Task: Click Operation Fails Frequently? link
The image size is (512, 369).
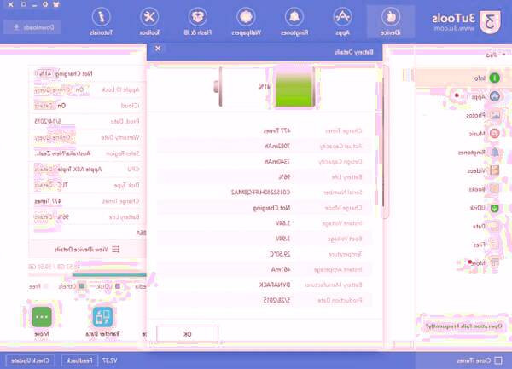Action: [x=463, y=326]
